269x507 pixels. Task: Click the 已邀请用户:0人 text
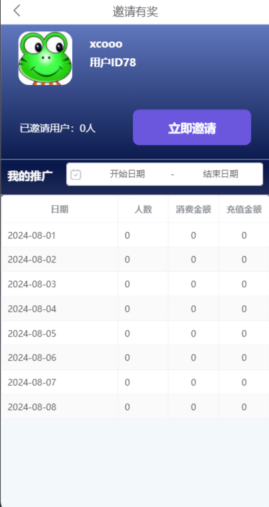[57, 128]
